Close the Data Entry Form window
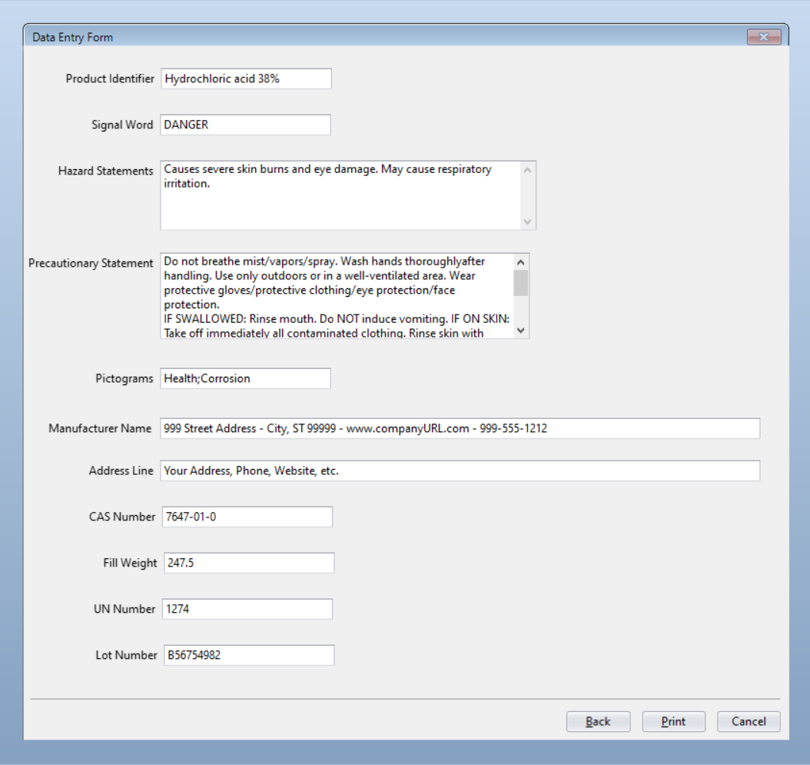810x765 pixels. 763,37
